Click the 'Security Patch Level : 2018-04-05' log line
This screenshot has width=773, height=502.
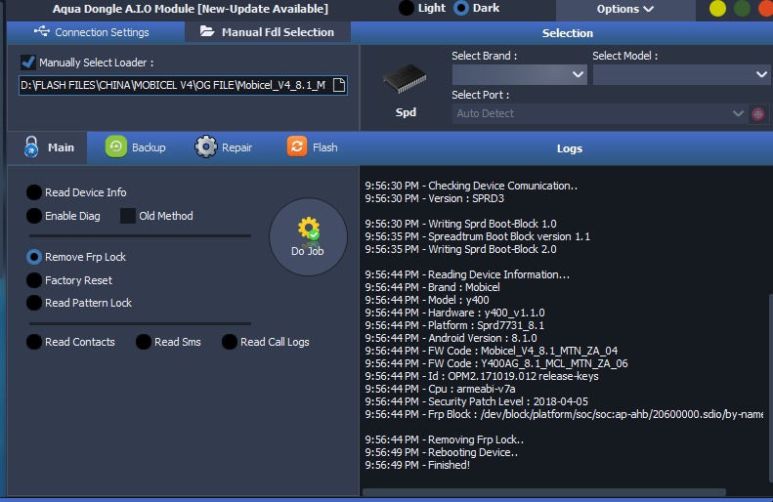coord(476,401)
